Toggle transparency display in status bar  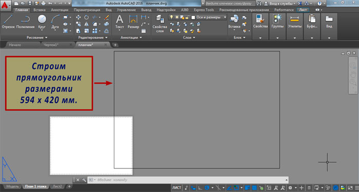click(254, 188)
